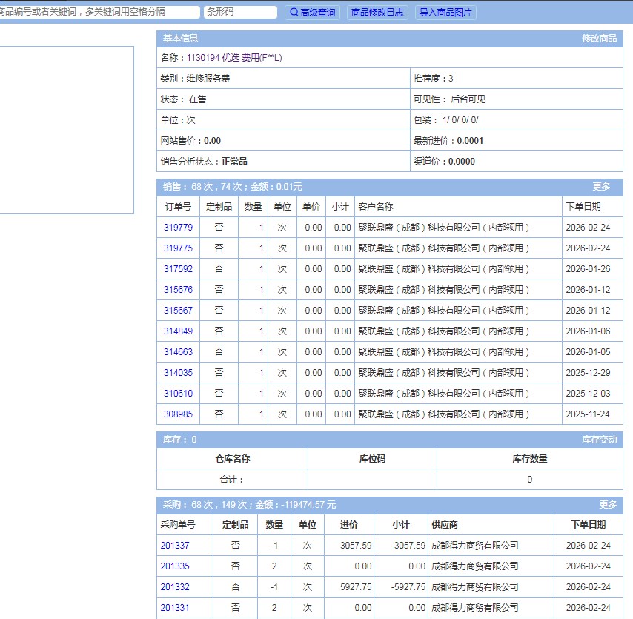The height and width of the screenshot is (619, 633).
Task: Open 更多 in the sales section
Action: 601,187
